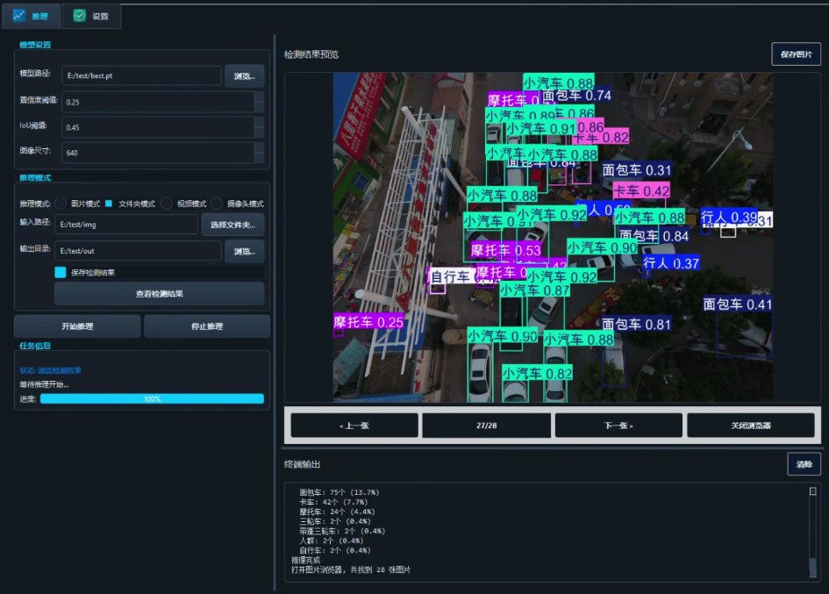Focus the 模型路径 input field
This screenshot has width=829, height=594.
(x=141, y=75)
